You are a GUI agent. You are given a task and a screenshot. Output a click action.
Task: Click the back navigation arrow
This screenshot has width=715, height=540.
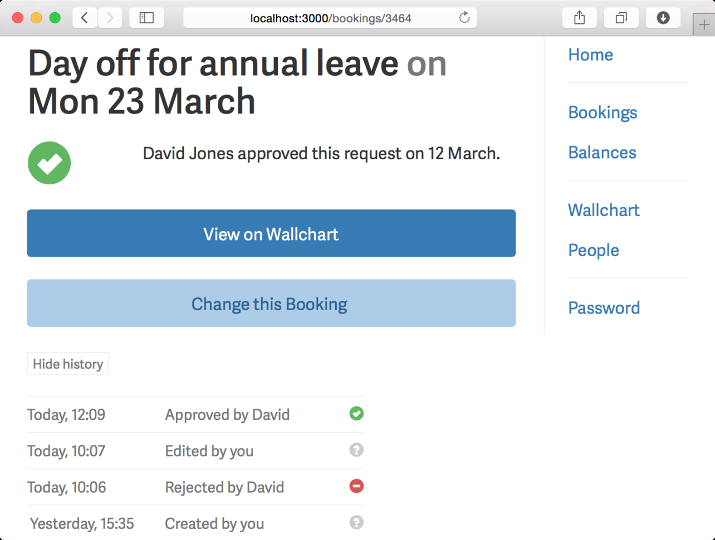tap(84, 17)
